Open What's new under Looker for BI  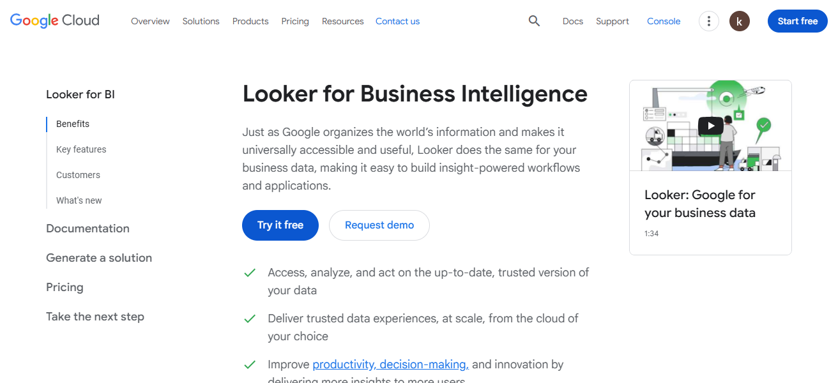coord(79,200)
